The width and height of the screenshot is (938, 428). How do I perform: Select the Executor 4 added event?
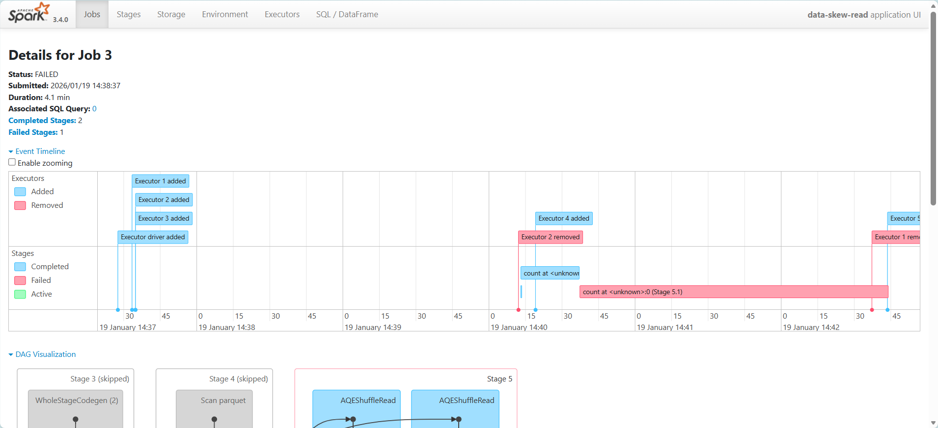563,219
